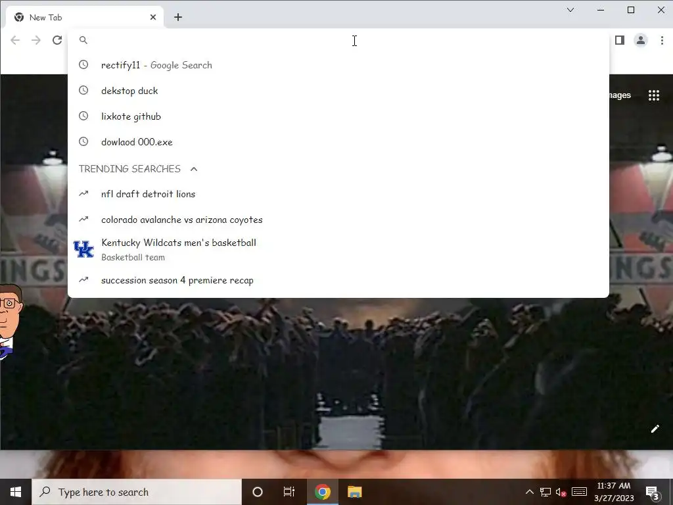The height and width of the screenshot is (505, 673).
Task: Click clock icon beside lixkote github
Action: coord(83,116)
